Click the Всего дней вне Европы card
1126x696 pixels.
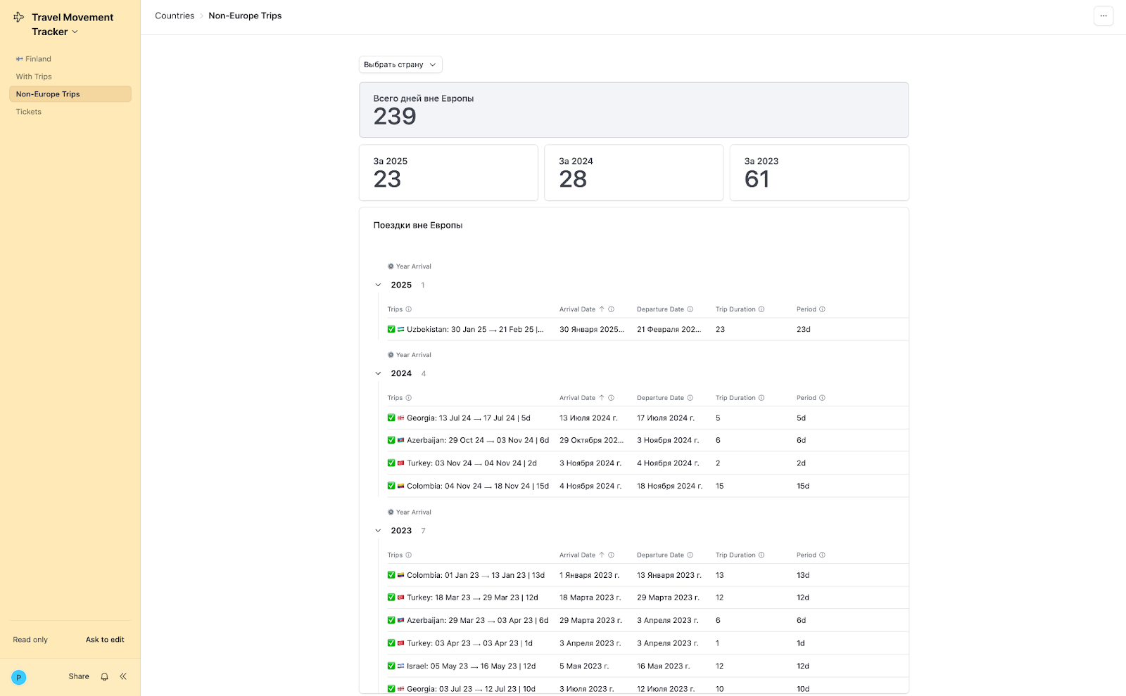[633, 110]
